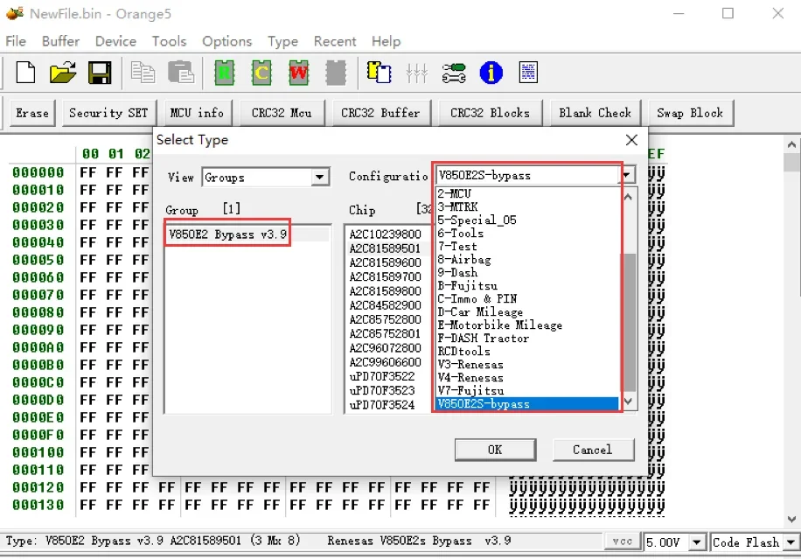Click the green R read chip icon
The height and width of the screenshot is (559, 801).
pyautogui.click(x=224, y=73)
